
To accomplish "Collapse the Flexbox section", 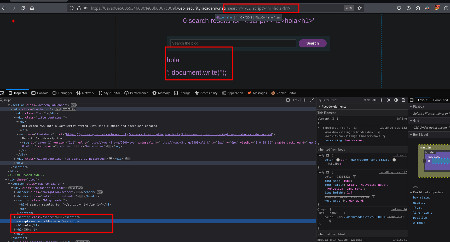I will (411, 107).
